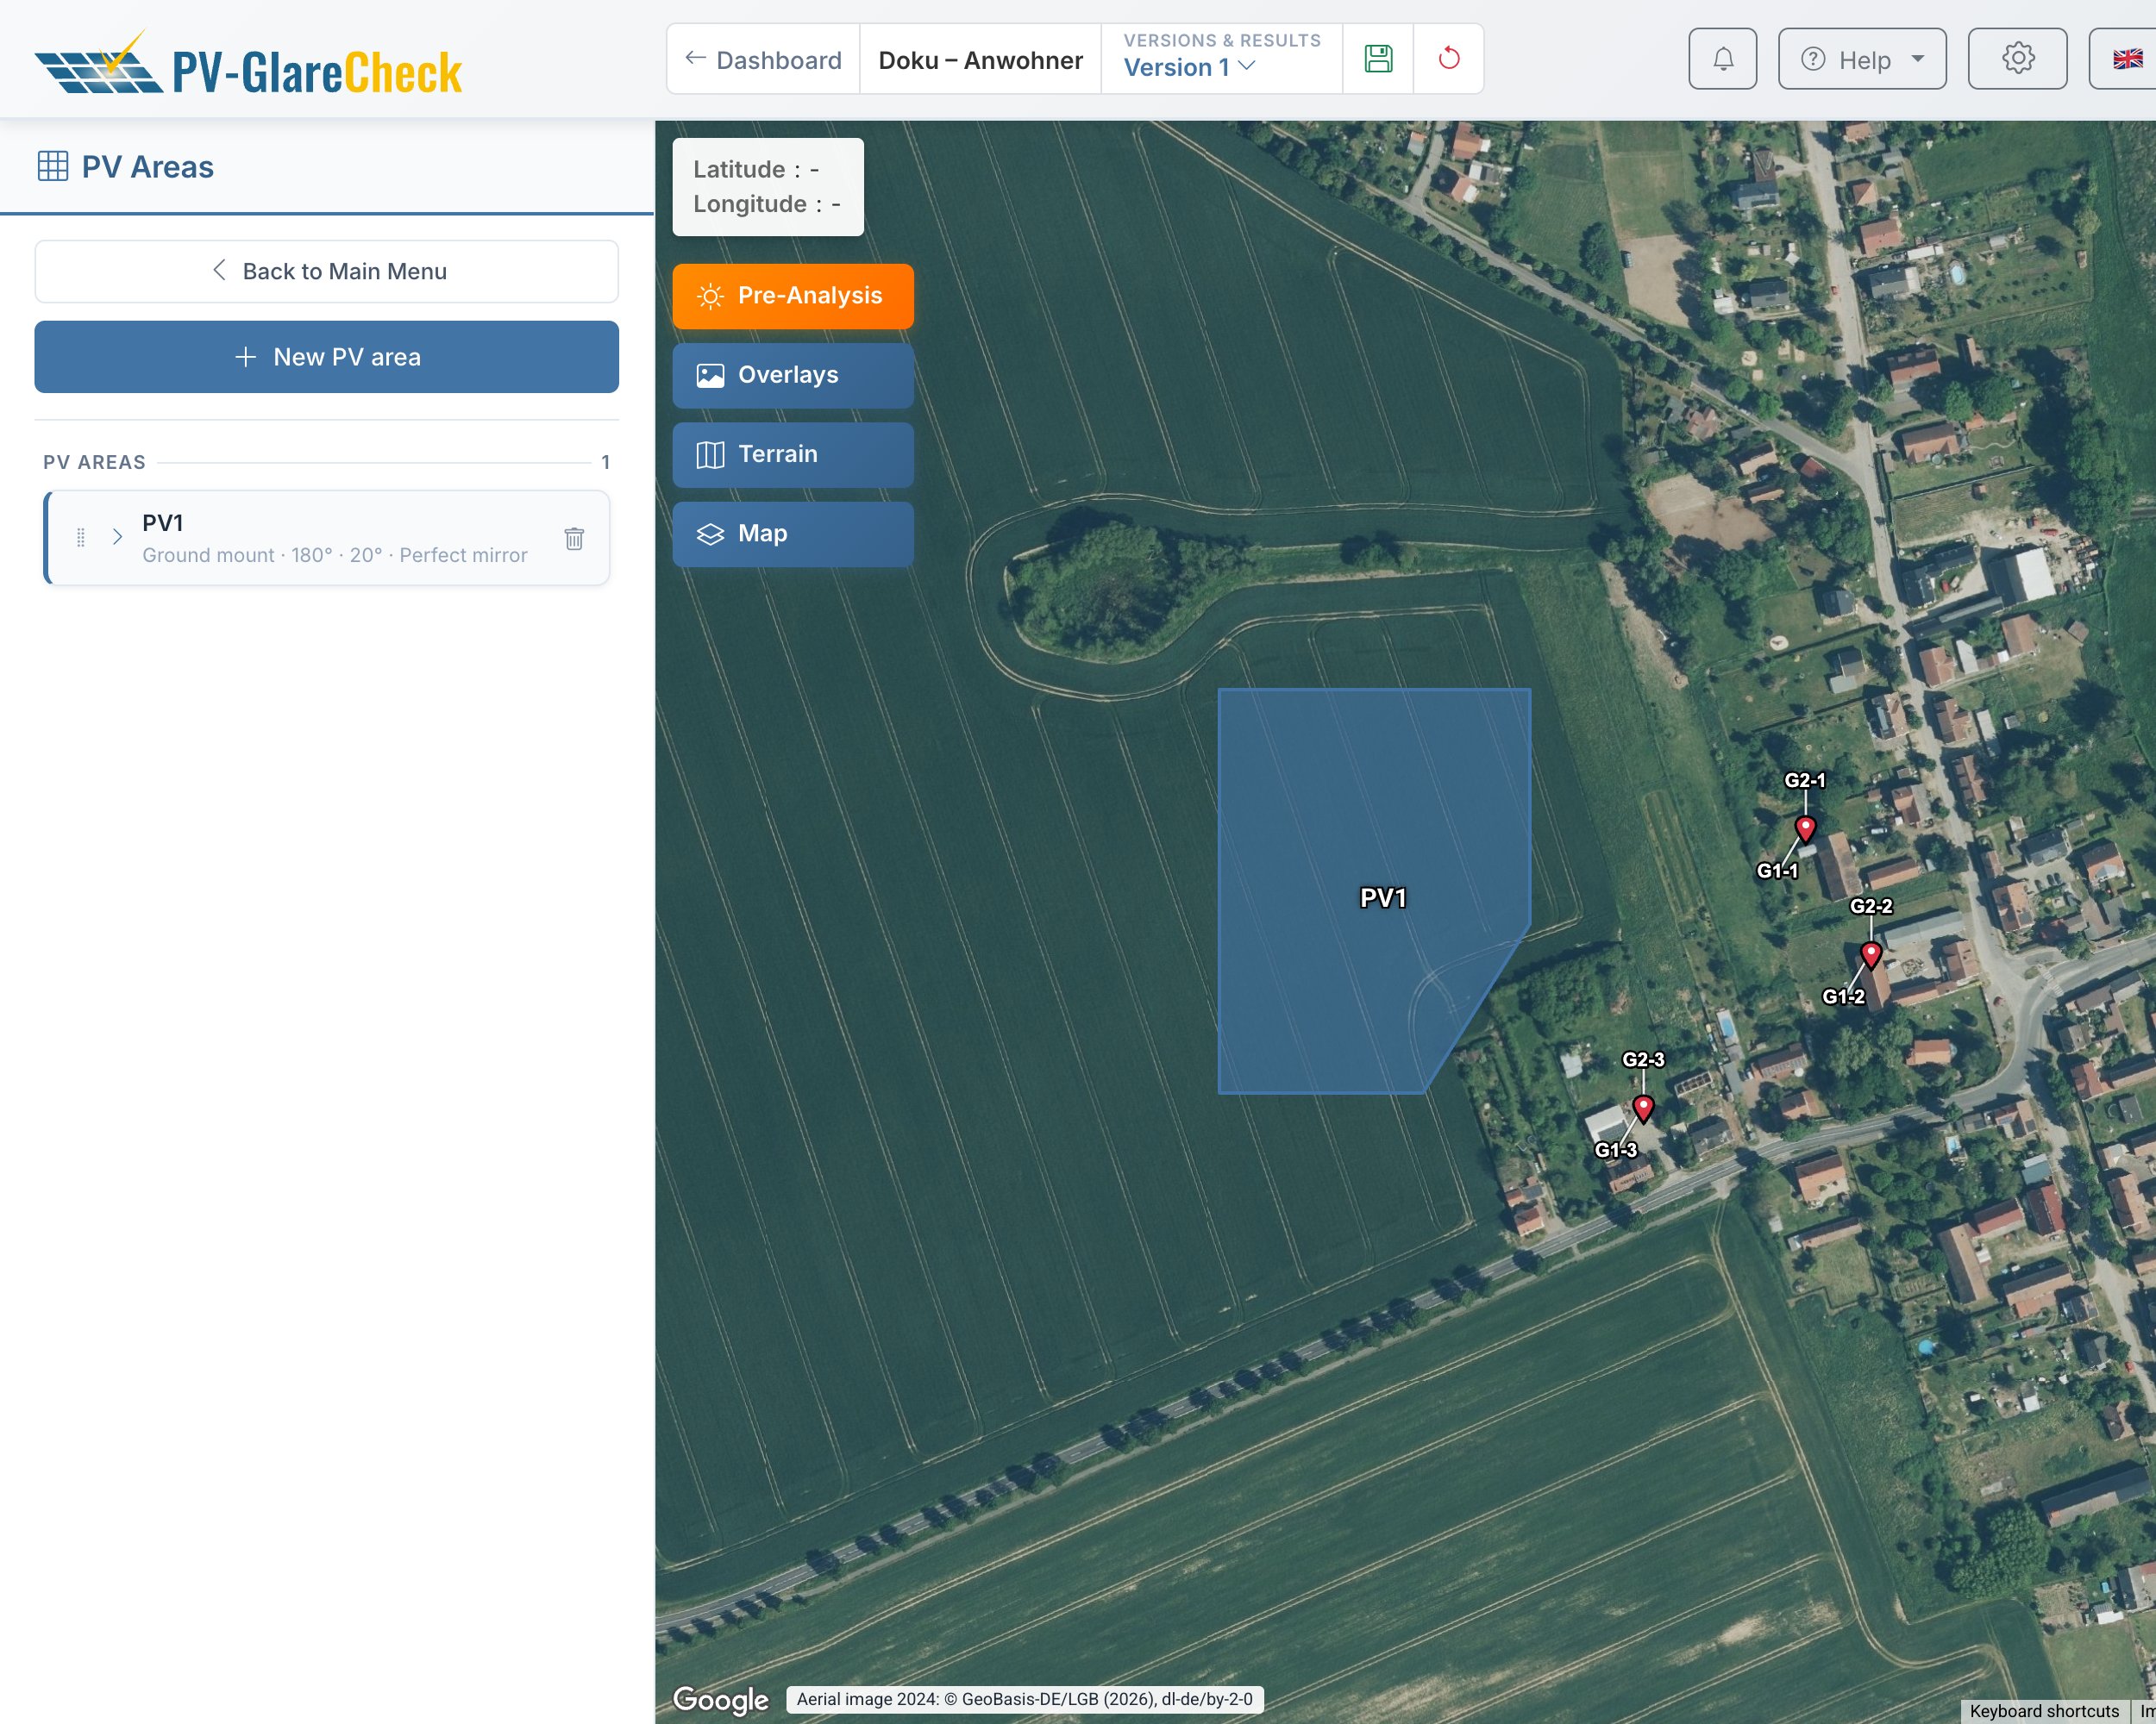Click the PV Areas grid icon
Image resolution: width=2156 pixels, height=1724 pixels.
(x=53, y=166)
